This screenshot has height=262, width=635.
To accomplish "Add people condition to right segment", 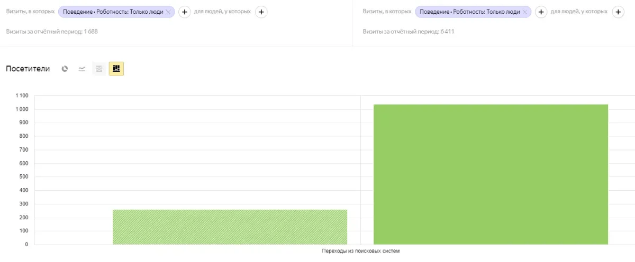I will (x=618, y=12).
